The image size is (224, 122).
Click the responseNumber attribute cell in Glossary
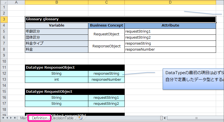pos(170,50)
